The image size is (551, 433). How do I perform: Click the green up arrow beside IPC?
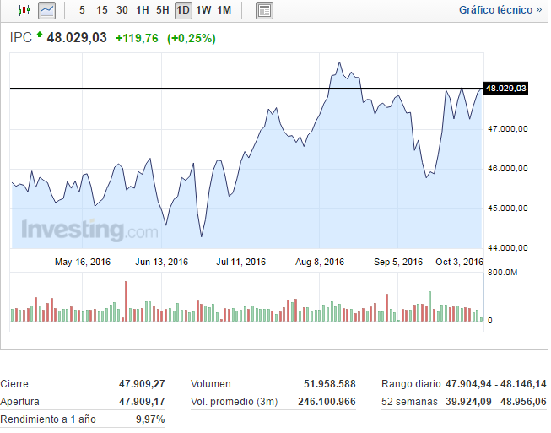tap(39, 35)
